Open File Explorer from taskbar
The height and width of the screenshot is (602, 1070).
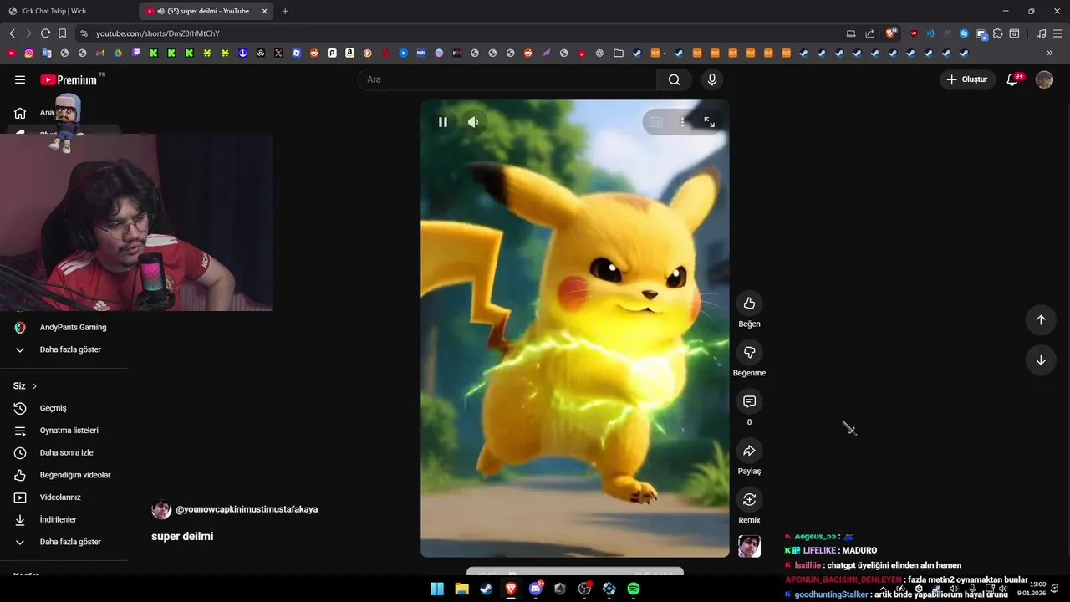click(x=461, y=589)
